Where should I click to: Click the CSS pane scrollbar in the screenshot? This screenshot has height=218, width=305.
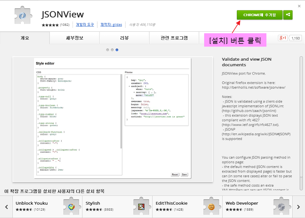tap(121, 111)
